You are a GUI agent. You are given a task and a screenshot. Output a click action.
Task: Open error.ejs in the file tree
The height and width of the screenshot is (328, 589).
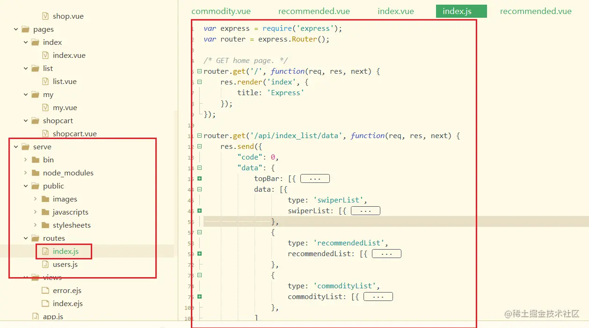point(67,290)
